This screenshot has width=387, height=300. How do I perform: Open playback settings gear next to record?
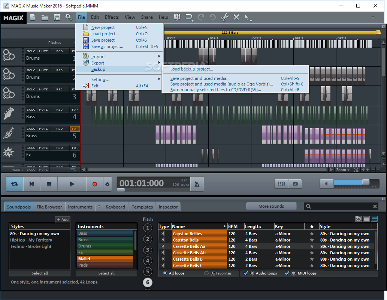click(107, 184)
